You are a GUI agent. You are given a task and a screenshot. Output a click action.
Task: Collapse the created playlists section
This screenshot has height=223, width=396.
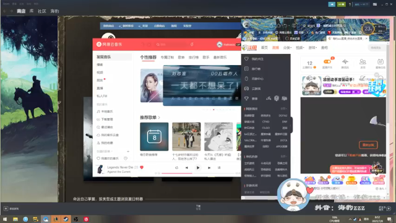coord(105,151)
